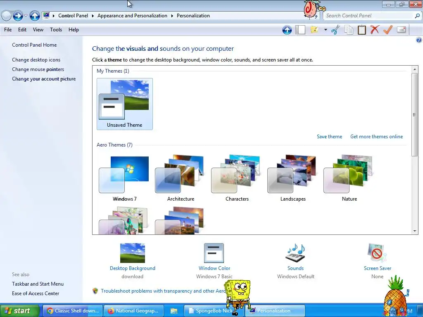Viewport: 423px width, 317px height.
Task: Click the shield icon beside Troubleshoot link
Action: 95,291
